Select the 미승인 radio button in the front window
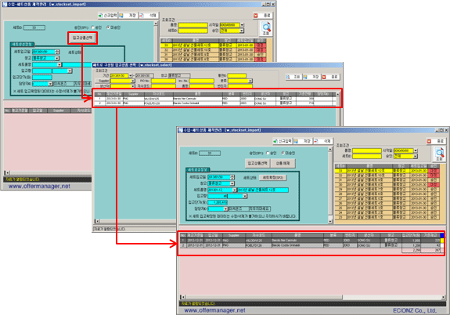Screen dimensions: 450x315 point(283,153)
